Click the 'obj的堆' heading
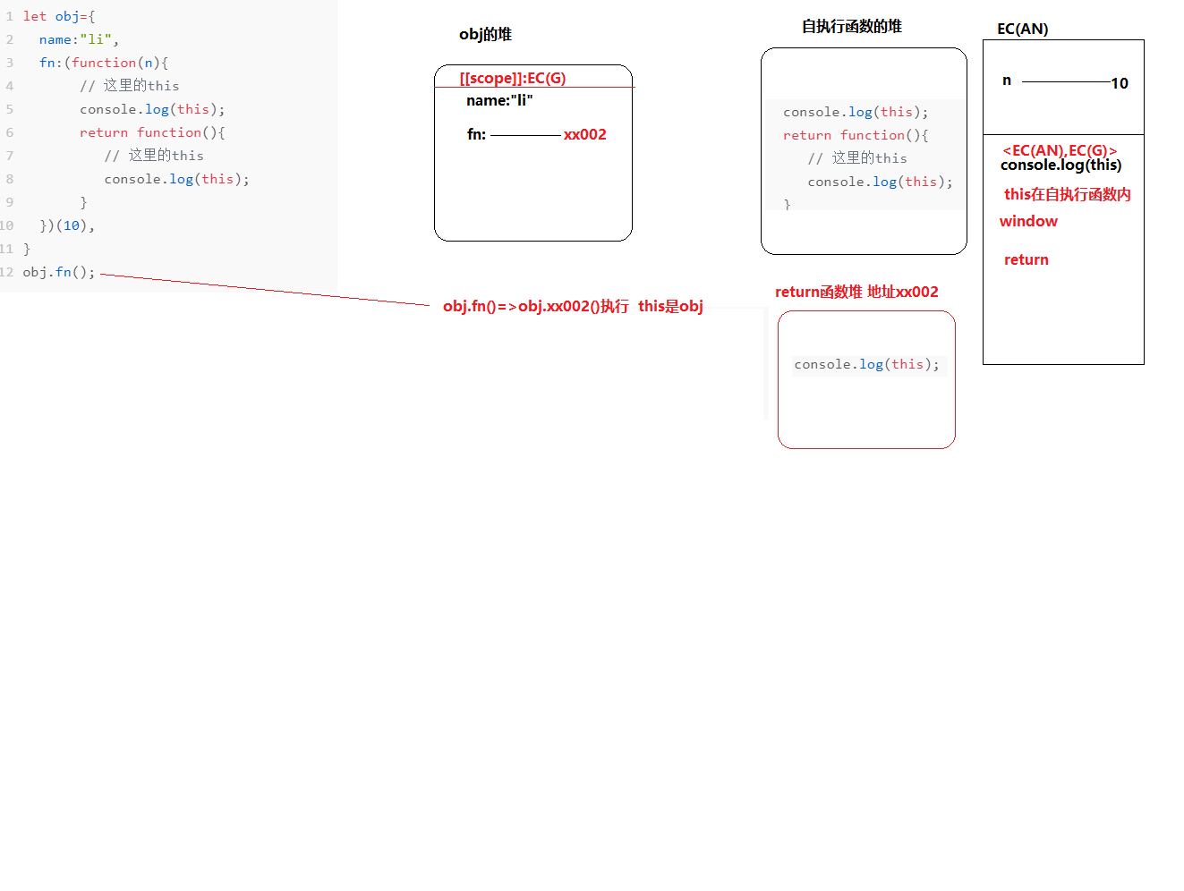Screen dimensions: 1184x891 coord(485,34)
